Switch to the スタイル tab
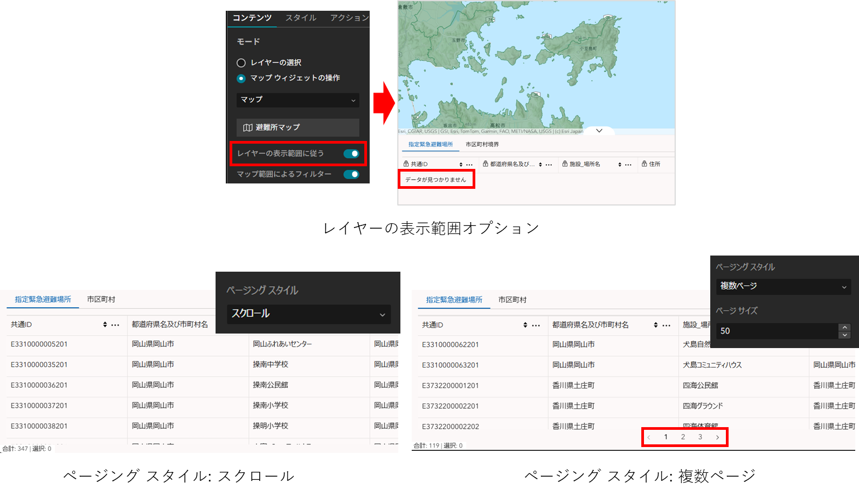Screen dimensions: 859x496 pos(301,18)
